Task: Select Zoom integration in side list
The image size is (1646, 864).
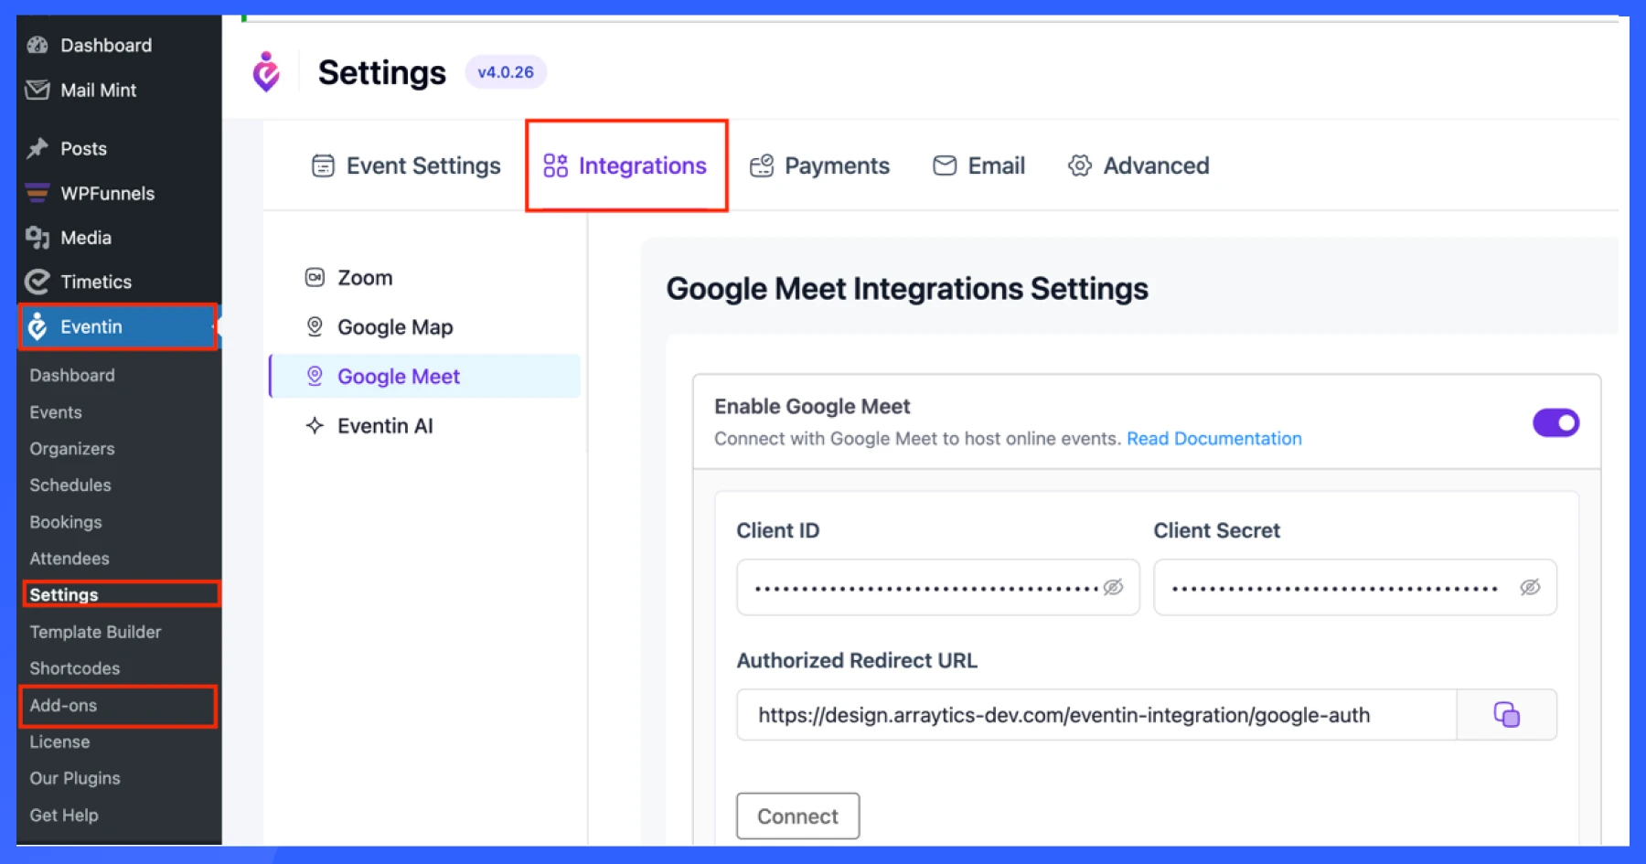Action: click(425, 277)
